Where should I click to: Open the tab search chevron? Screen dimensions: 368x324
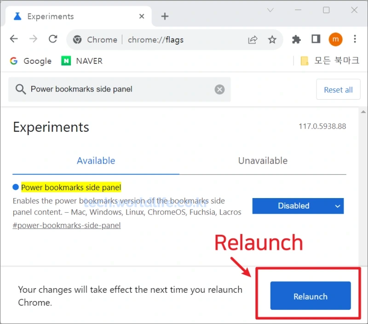click(x=270, y=10)
